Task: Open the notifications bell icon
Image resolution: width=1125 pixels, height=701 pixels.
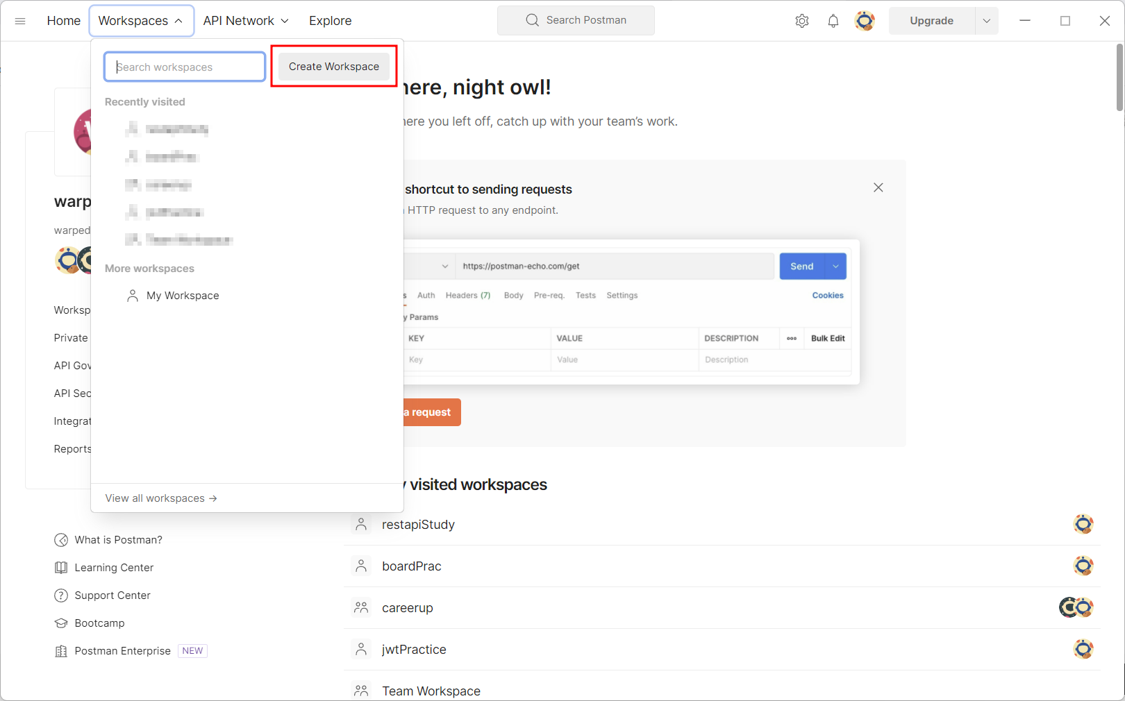Action: pyautogui.click(x=833, y=21)
